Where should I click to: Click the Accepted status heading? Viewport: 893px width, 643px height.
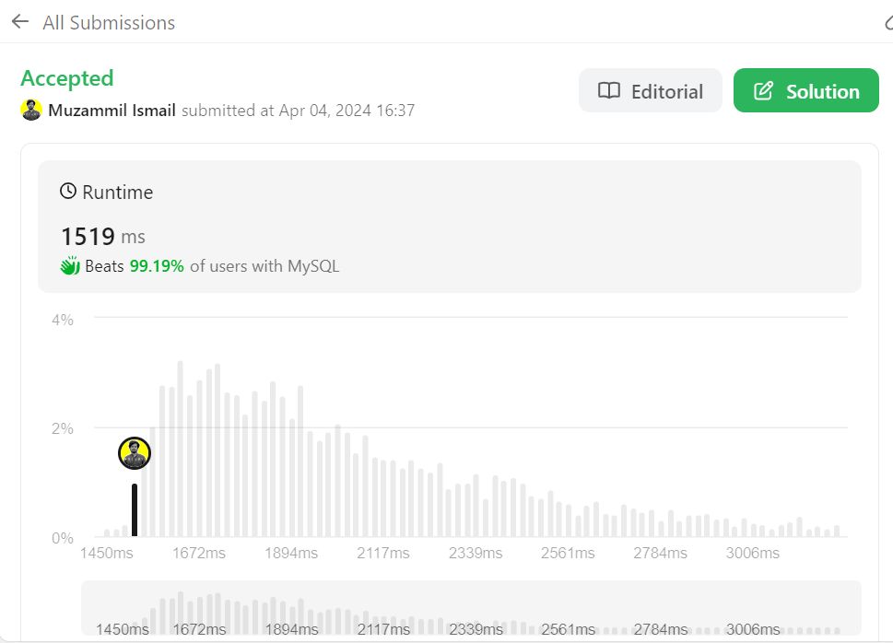[x=67, y=78]
